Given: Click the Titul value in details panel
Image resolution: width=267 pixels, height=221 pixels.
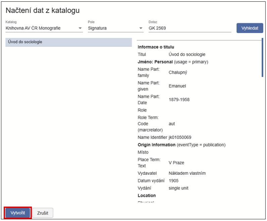Looking at the screenshot, I should click(x=187, y=54).
